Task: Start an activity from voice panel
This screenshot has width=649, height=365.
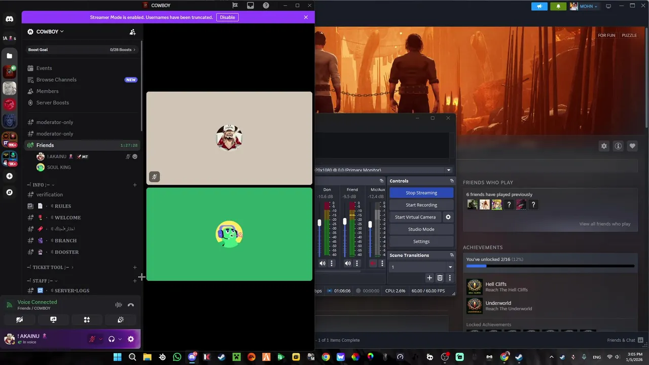Action: (87, 320)
